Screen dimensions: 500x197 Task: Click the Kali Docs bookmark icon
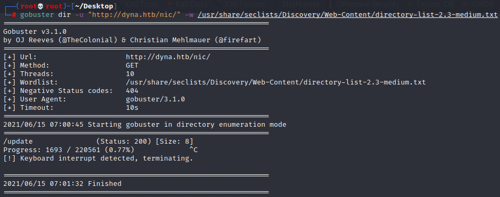pos(170,4)
